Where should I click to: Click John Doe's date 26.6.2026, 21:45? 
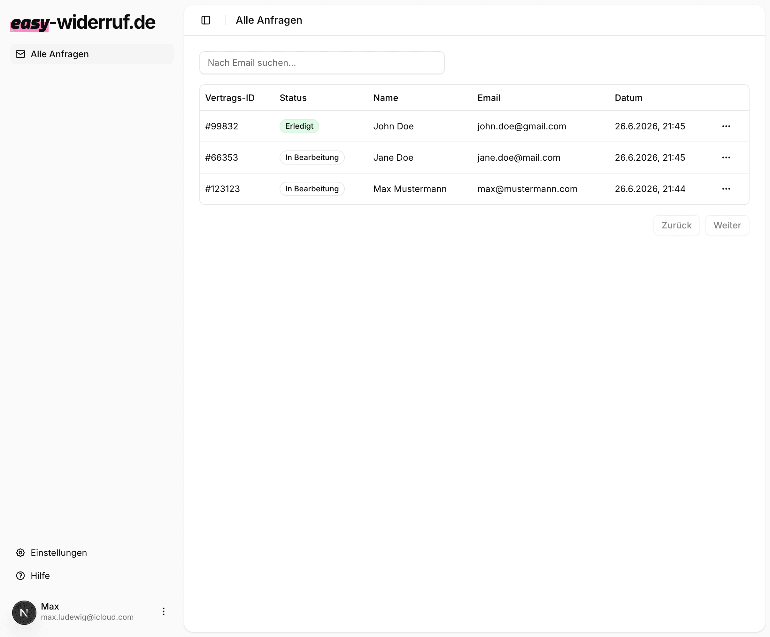point(650,126)
